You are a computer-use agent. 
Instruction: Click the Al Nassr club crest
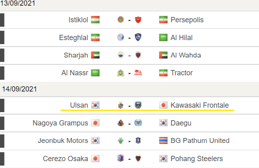click(x=121, y=73)
